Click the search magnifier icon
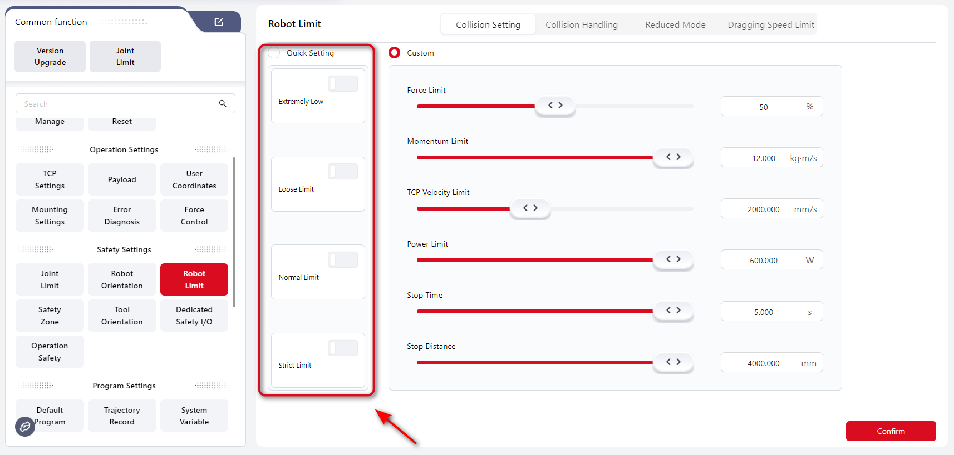This screenshot has width=954, height=455. pyautogui.click(x=223, y=103)
